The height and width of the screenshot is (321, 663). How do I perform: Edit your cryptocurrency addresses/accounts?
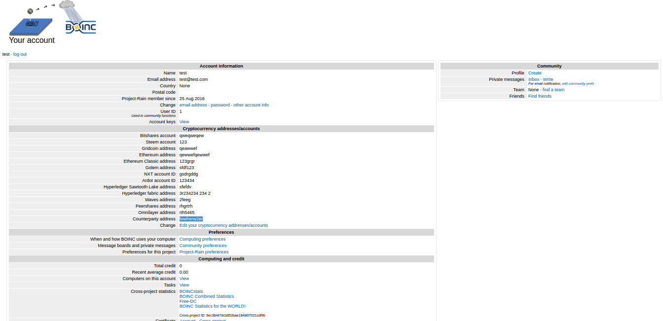[x=223, y=225]
